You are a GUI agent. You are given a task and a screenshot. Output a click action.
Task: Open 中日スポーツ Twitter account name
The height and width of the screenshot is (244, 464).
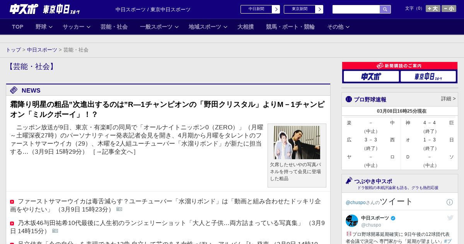(375, 218)
